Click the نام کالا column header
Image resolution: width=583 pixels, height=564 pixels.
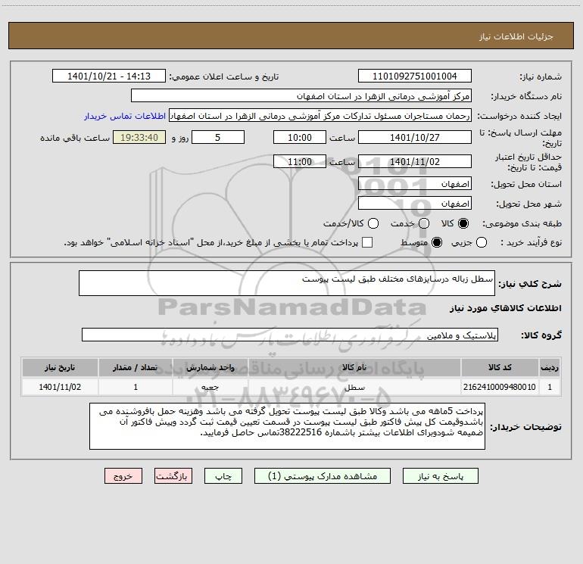[x=354, y=367]
